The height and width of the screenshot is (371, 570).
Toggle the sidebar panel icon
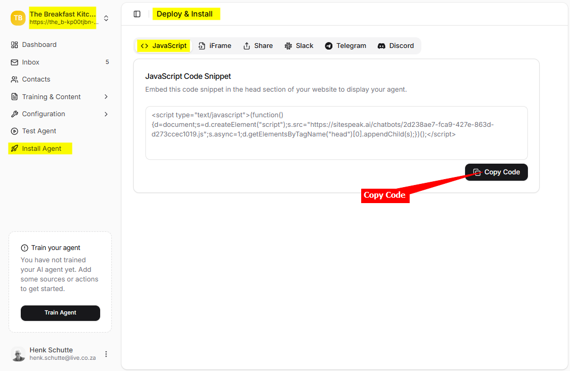tap(137, 14)
